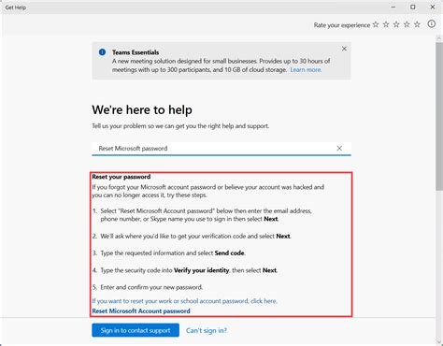Click the We're here to help heading
443x346 pixels.
click(142, 109)
